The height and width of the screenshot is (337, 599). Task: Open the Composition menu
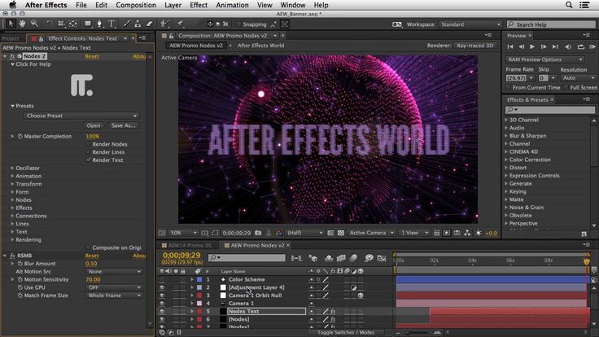click(136, 5)
